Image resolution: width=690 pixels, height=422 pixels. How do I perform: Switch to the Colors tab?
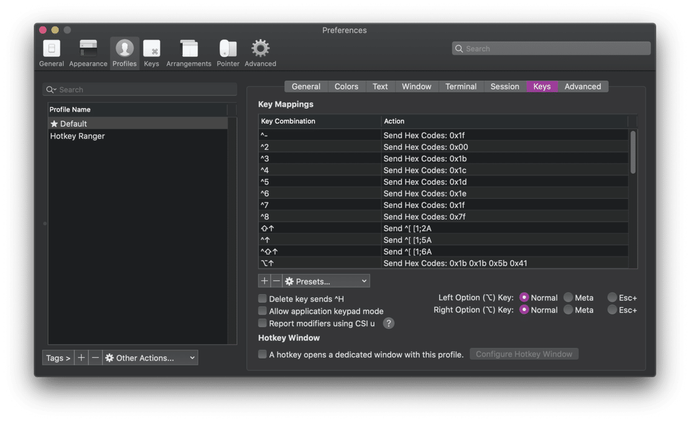(346, 86)
